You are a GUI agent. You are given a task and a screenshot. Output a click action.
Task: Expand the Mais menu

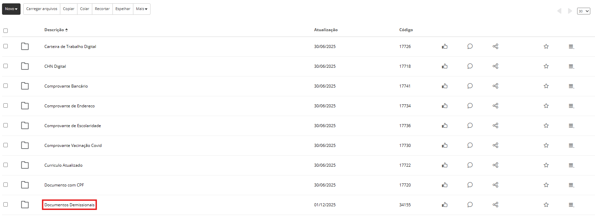click(142, 9)
